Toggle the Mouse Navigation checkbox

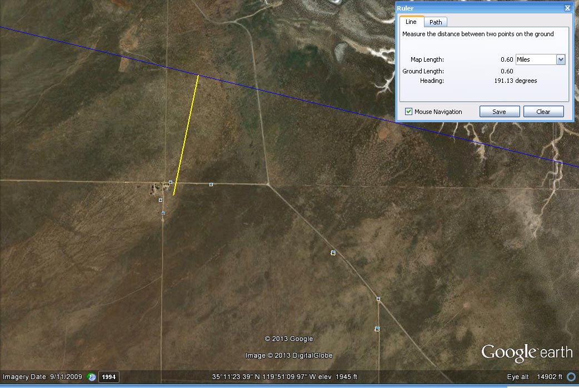pos(409,112)
